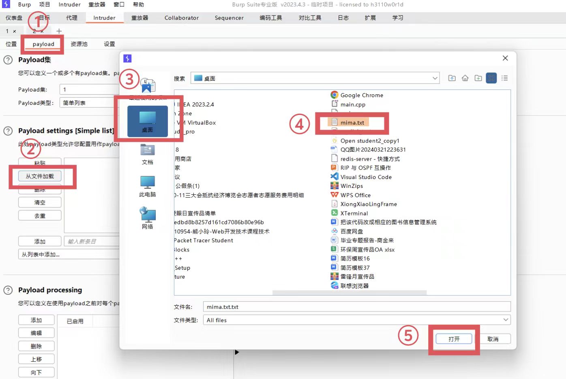Image resolution: width=566 pixels, height=379 pixels.
Task: Select XTerminal shortcut
Action: pos(349,213)
